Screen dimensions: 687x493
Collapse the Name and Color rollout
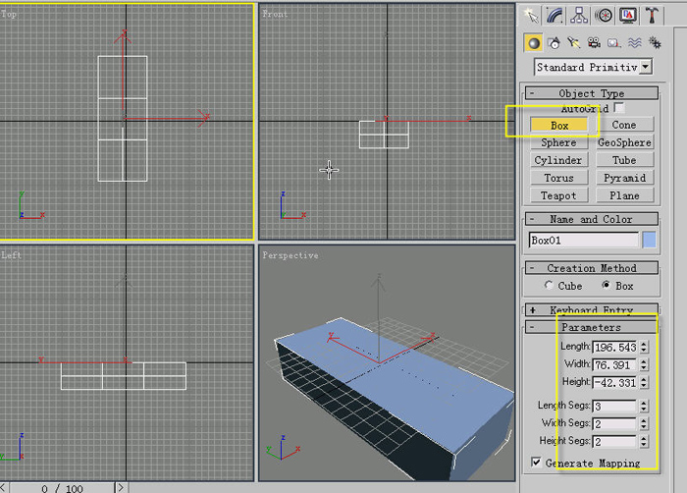(592, 219)
